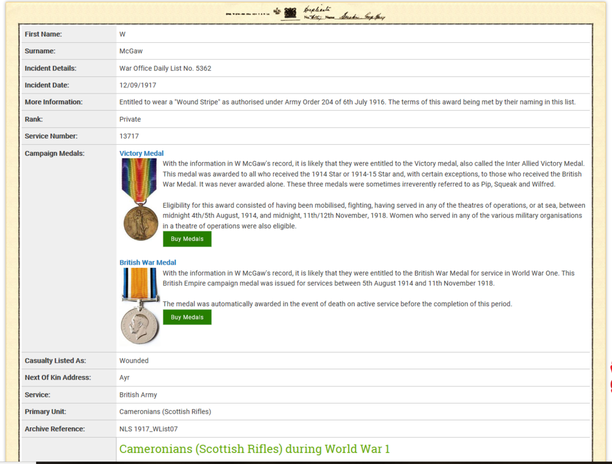The height and width of the screenshot is (464, 612).
Task: Click Buy Medals under British War Medal
Action: pyautogui.click(x=187, y=317)
